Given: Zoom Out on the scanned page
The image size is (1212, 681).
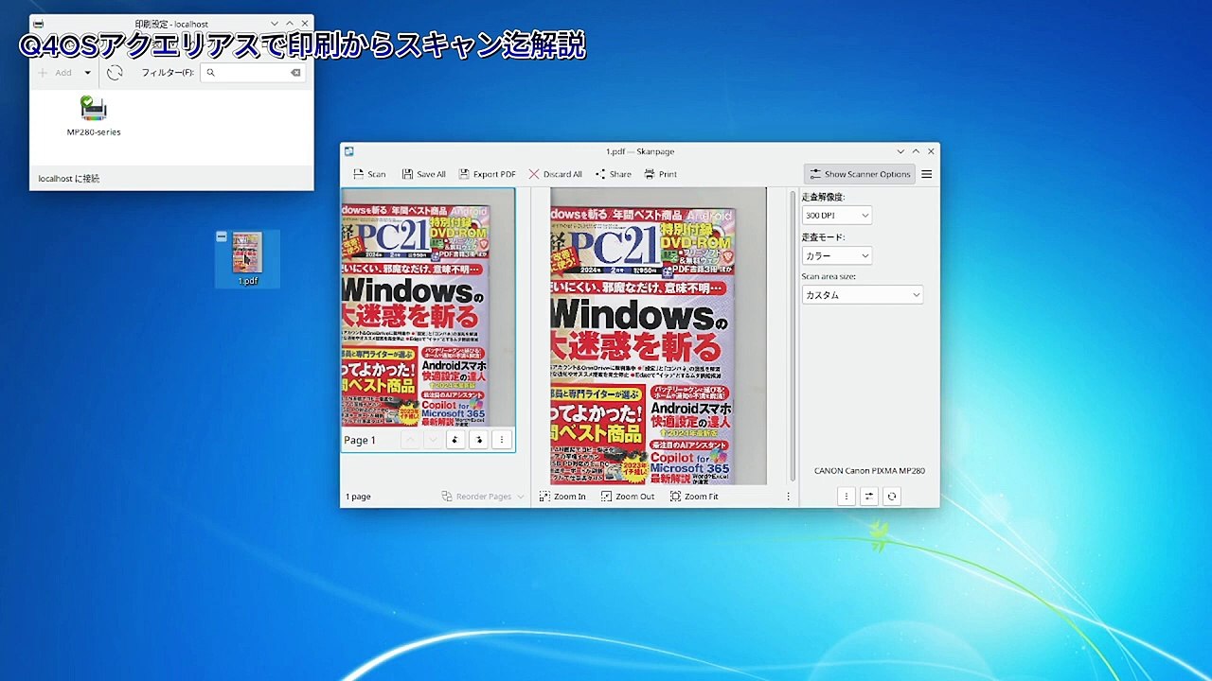Looking at the screenshot, I should (628, 497).
